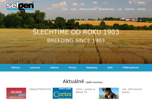Image resolution: width=152 pixels, height=101 pixels.
Task: Go to Kontakty page
Action: pos(142,9)
